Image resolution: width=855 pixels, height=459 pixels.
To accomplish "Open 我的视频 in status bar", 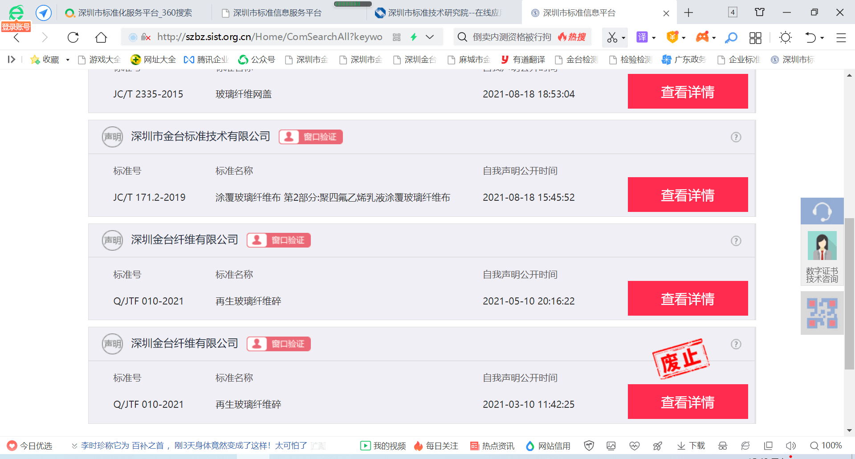I will 383,446.
